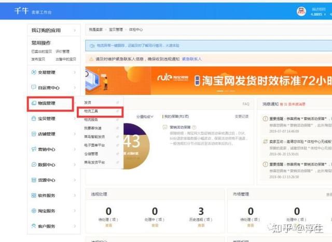
Task: Click the pin icon beside 仓储管理
Action: click(118, 154)
